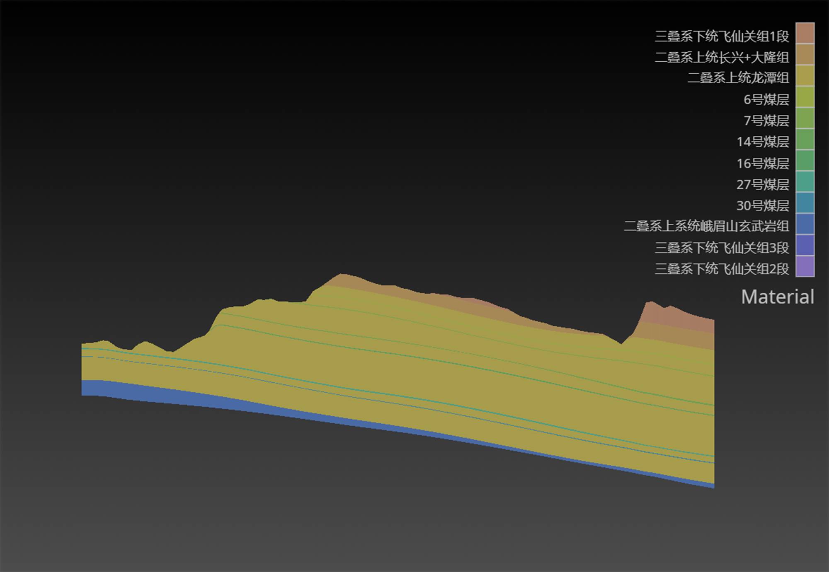Click the 二叠系上系统峨眉山玄武岩组 blue swatch

coord(805,224)
